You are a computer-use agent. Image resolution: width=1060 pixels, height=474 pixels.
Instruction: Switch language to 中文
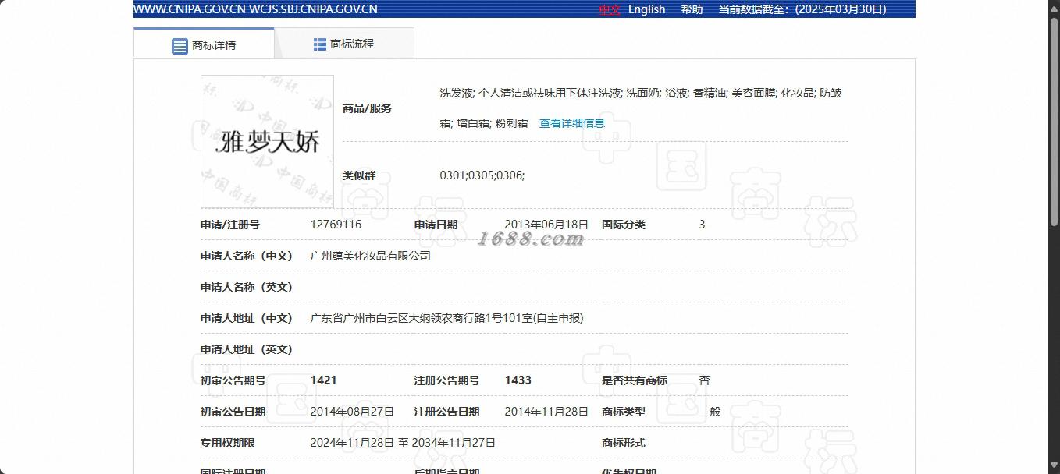[610, 9]
